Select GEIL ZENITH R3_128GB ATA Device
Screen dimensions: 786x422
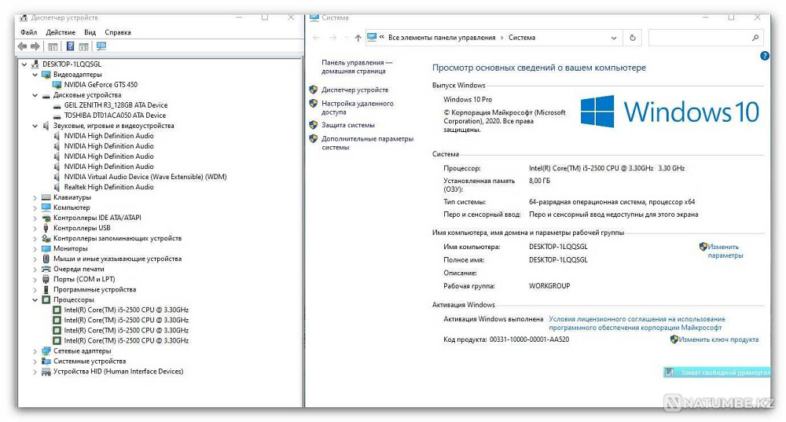point(116,105)
